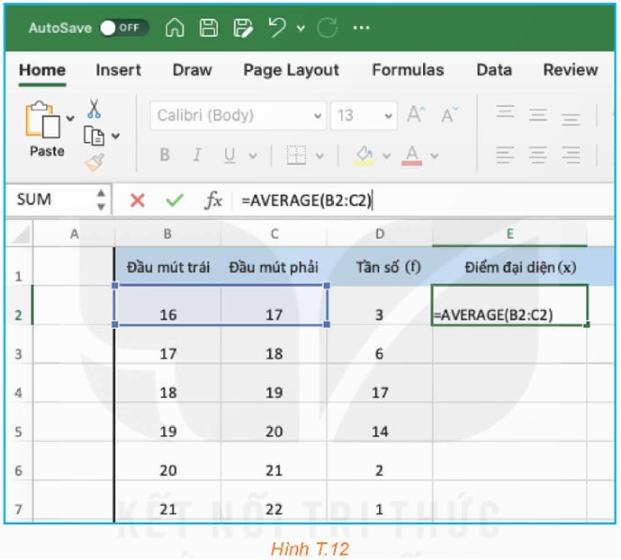The image size is (621, 560).
Task: Toggle Underline formatting
Action: [x=229, y=155]
